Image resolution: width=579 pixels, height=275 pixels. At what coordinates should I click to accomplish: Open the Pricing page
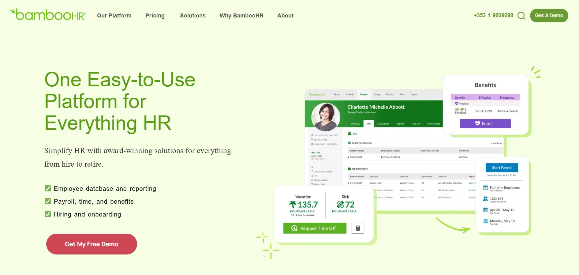pos(155,16)
